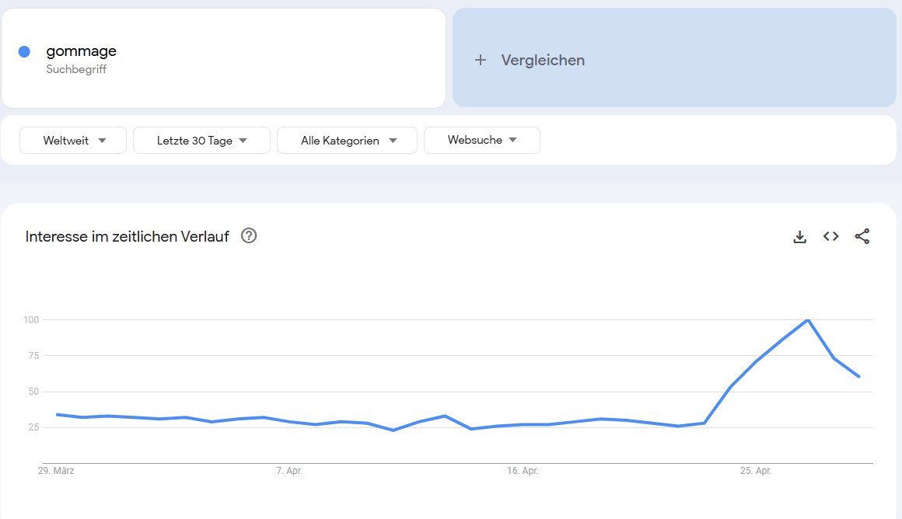Expand the Letzte 30 Tage time filter
902x519 pixels.
click(201, 141)
